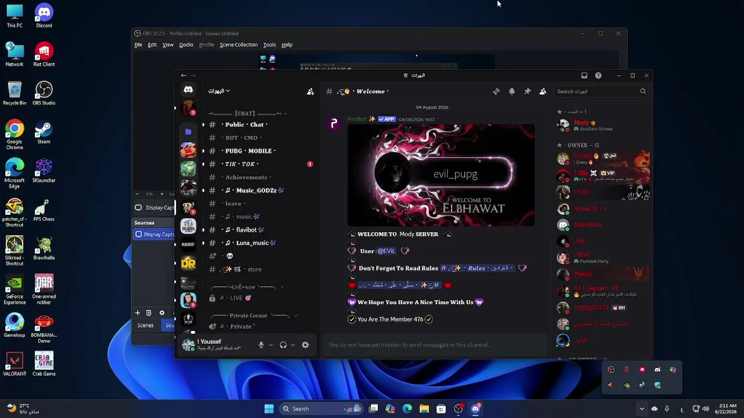Open output device arrow next to headphones

coord(293,345)
